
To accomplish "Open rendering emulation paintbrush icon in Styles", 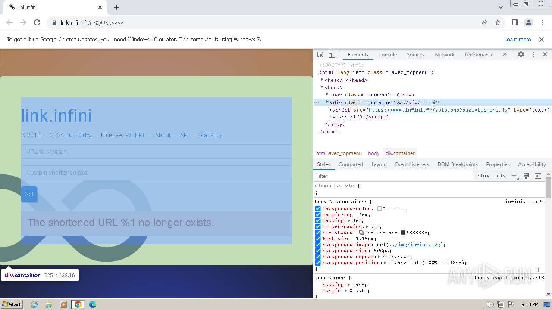I will (526, 176).
